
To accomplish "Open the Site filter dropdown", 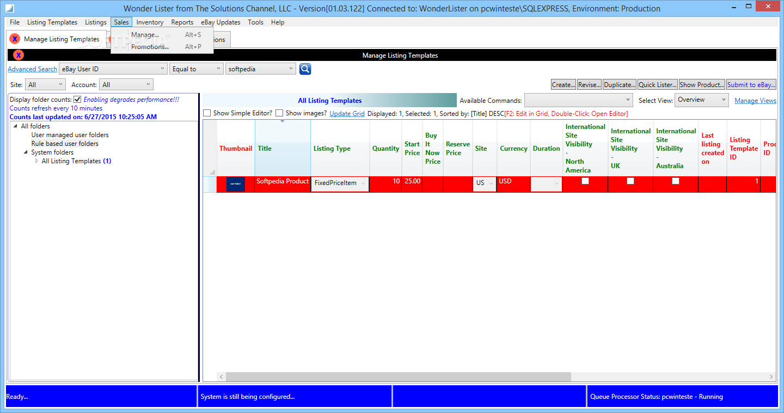I will (45, 84).
